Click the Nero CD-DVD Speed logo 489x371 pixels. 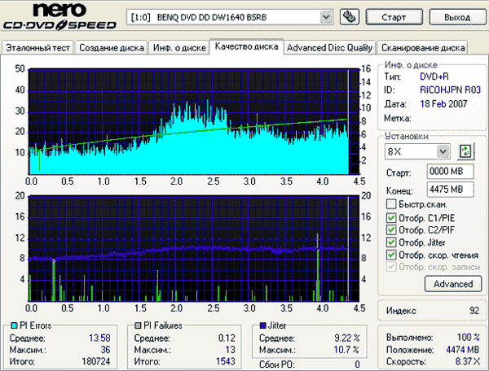(59, 16)
